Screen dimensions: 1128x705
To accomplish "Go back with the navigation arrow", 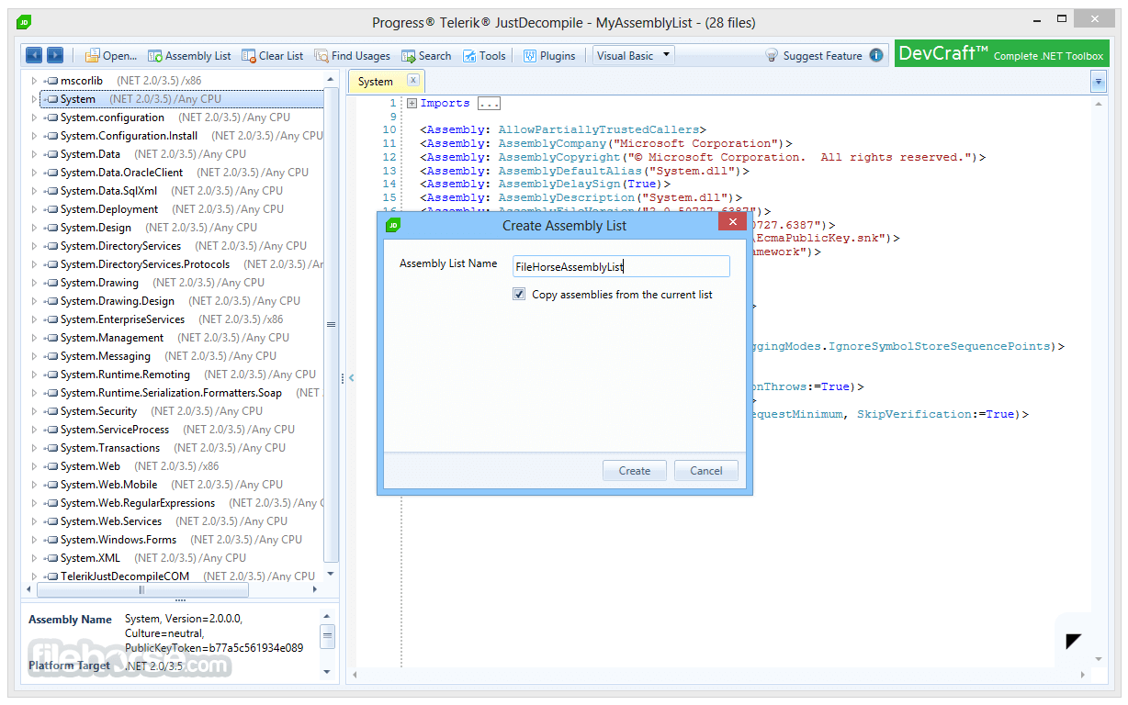I will pos(33,55).
